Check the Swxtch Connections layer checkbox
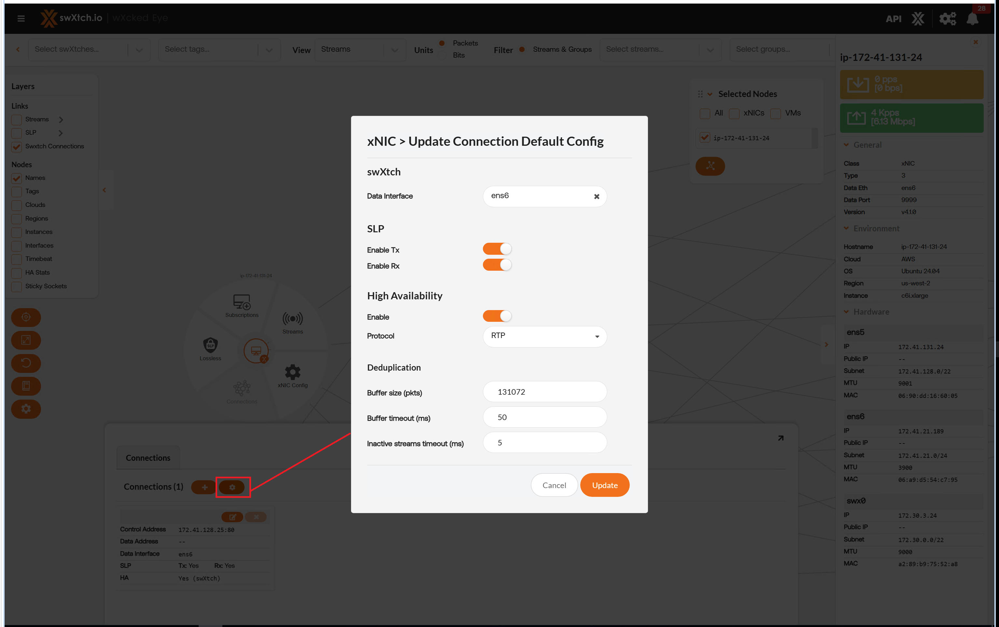The image size is (999, 627). point(17,147)
